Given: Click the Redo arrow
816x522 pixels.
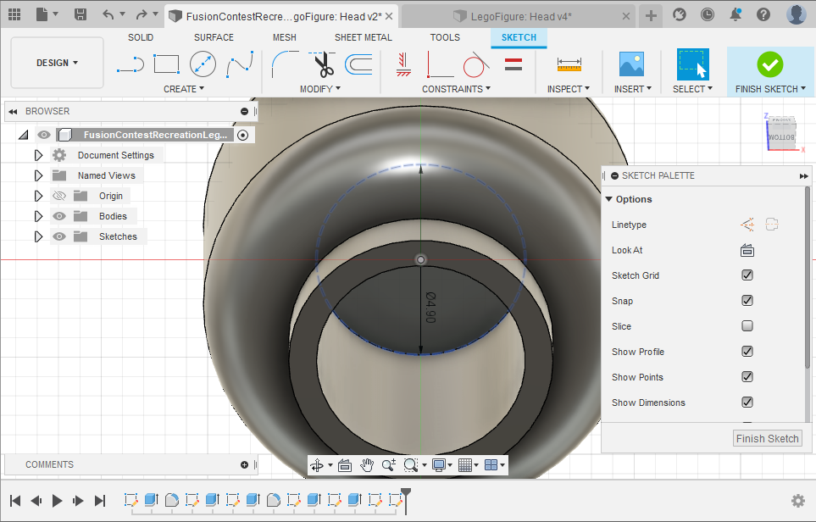Looking at the screenshot, I should [142, 14].
